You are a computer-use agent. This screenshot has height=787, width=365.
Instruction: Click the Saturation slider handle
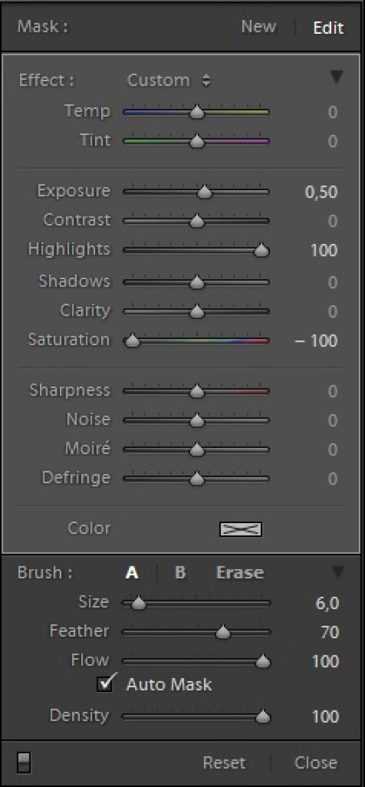pyautogui.click(x=132, y=341)
